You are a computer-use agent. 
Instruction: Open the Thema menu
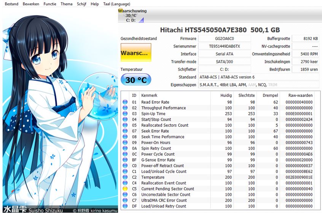(67, 4)
